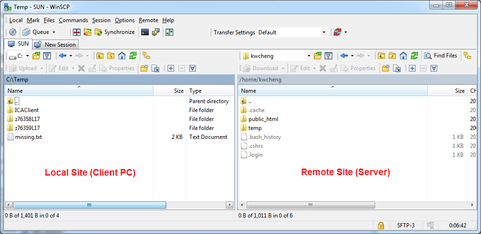Open the Commands menu
Screen dimensions: 481x234
point(73,20)
